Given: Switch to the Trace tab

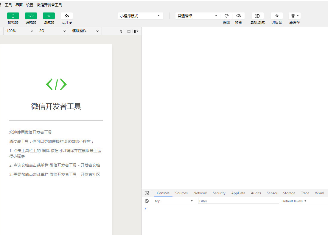Looking at the screenshot, I should click(305, 193).
